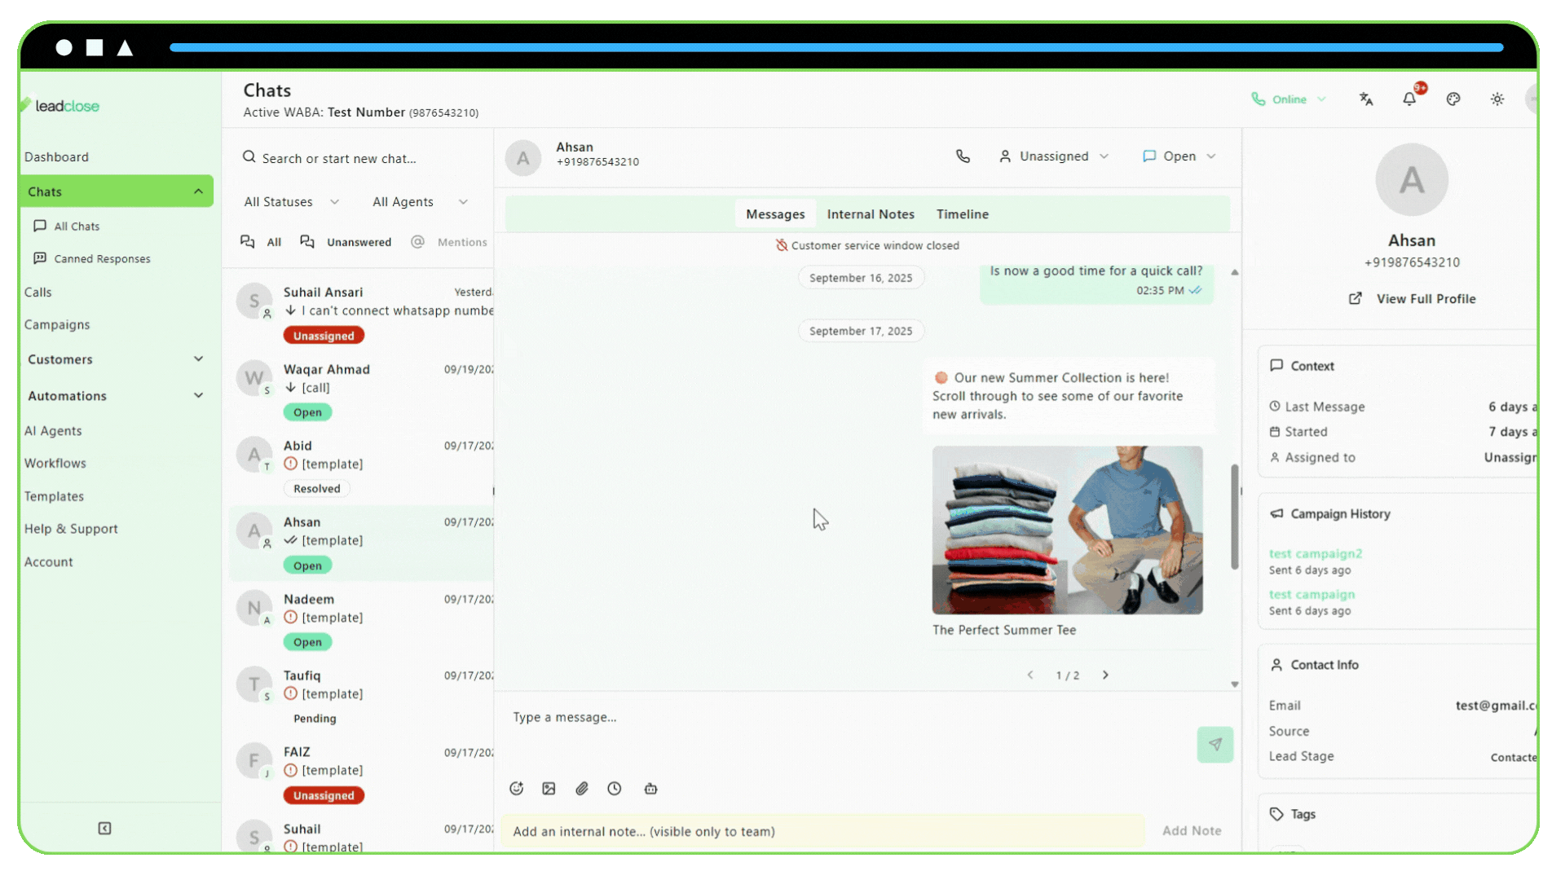Open the Unassigned agent dropdown
Image resolution: width=1565 pixels, height=880 pixels.
tap(1054, 156)
